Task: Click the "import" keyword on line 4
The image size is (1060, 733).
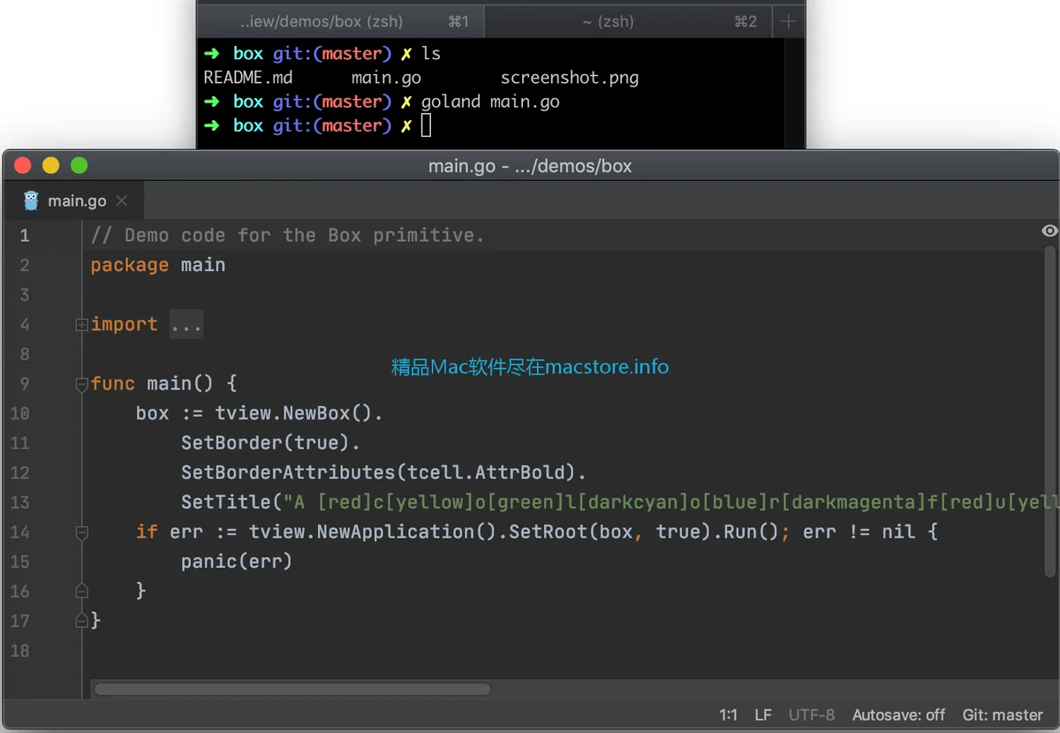Action: (125, 324)
